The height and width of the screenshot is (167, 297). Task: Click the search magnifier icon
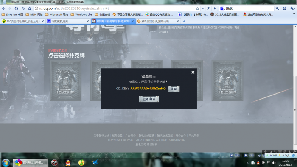pos(277,8)
